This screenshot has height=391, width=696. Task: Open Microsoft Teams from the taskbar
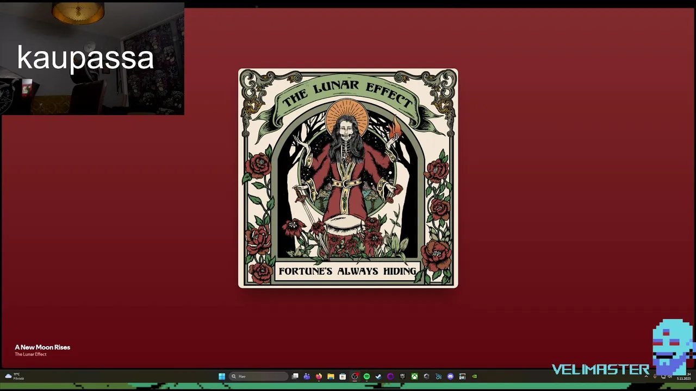point(307,376)
